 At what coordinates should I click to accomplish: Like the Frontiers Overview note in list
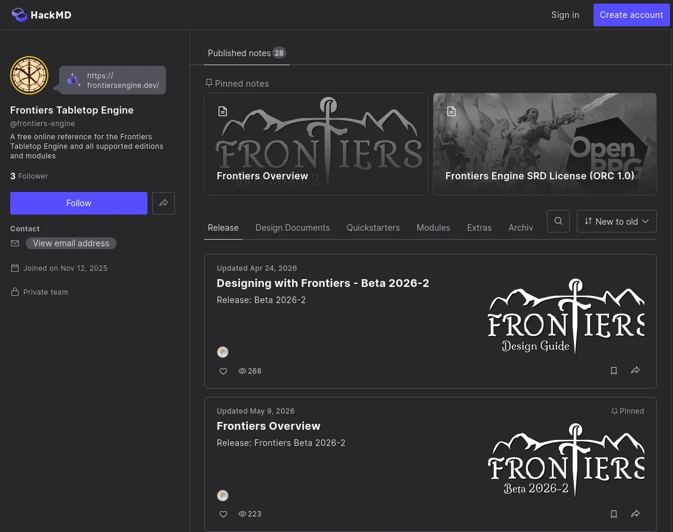point(223,514)
